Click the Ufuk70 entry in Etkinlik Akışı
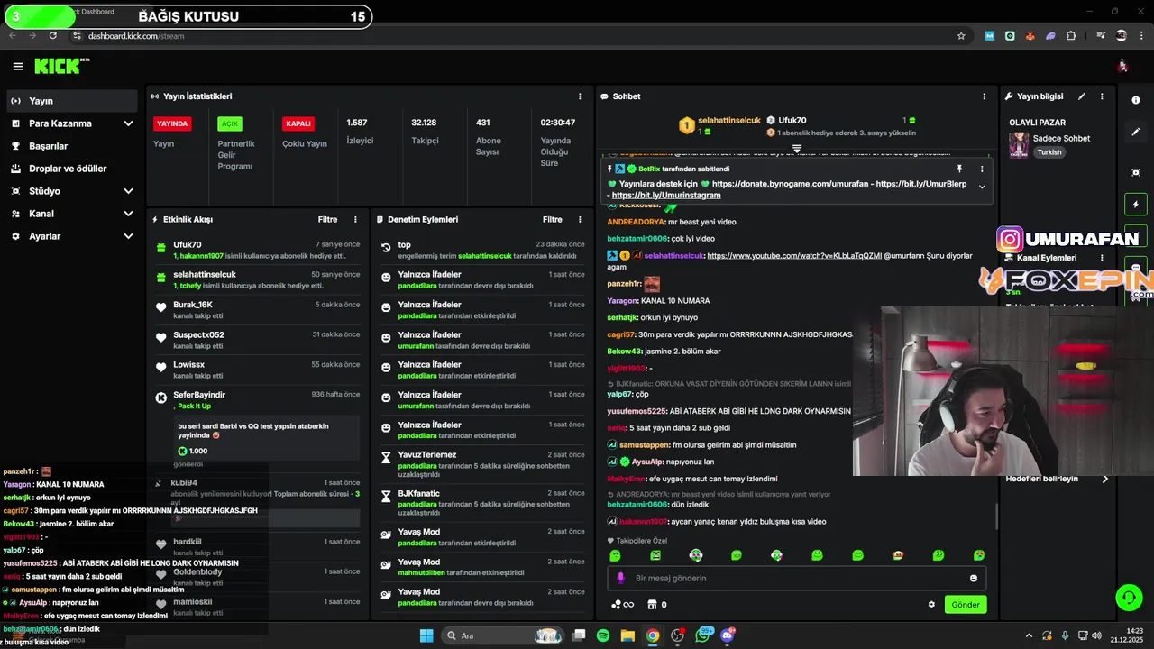This screenshot has width=1154, height=649. pyautogui.click(x=258, y=251)
